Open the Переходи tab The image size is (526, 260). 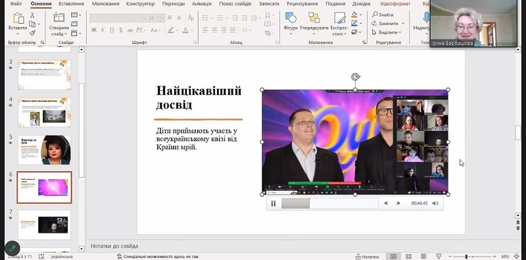click(x=174, y=4)
